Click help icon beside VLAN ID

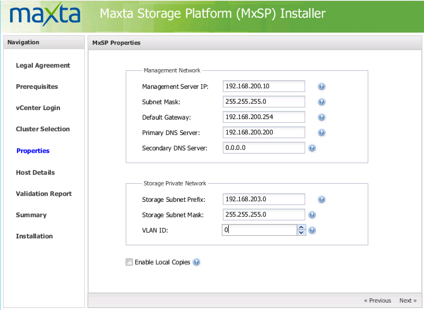click(x=312, y=230)
